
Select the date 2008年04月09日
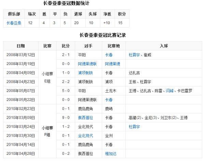click(x=20, y=73)
